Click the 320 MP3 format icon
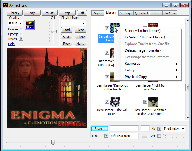Viewport: 192px width, 151px height. pyautogui.click(x=30, y=25)
